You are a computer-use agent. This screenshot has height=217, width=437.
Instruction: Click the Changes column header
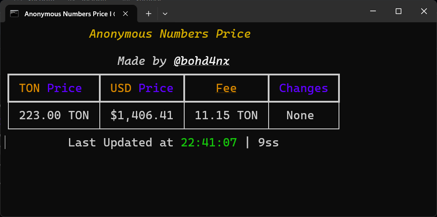(x=303, y=89)
